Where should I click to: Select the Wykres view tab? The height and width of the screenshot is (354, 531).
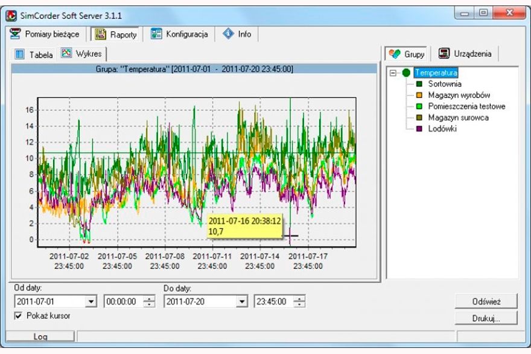[x=82, y=53]
